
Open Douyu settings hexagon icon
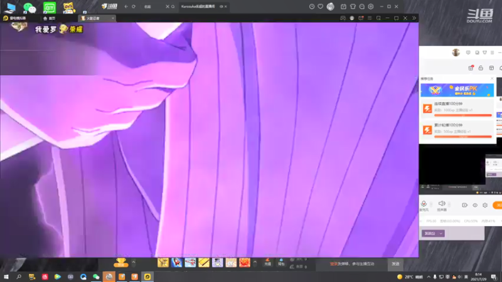pos(371,6)
